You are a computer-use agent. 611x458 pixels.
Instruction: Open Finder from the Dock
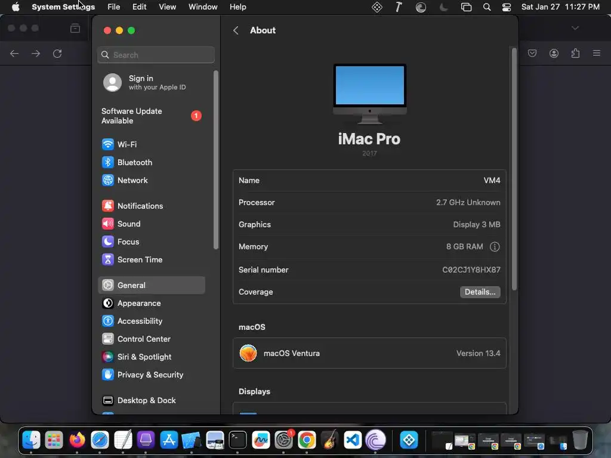point(31,440)
